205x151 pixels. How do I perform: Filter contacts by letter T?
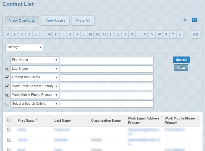[139, 34]
